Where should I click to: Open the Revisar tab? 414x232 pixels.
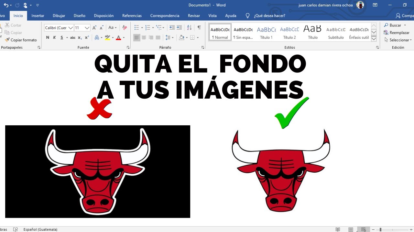pyautogui.click(x=194, y=15)
